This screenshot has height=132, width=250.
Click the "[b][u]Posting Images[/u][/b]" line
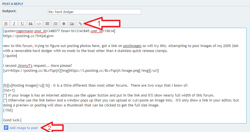[96, 86]
